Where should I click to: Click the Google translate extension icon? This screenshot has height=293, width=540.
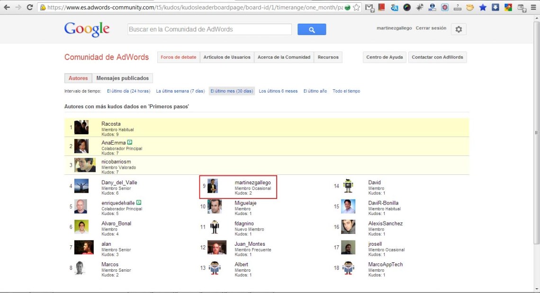click(395, 8)
